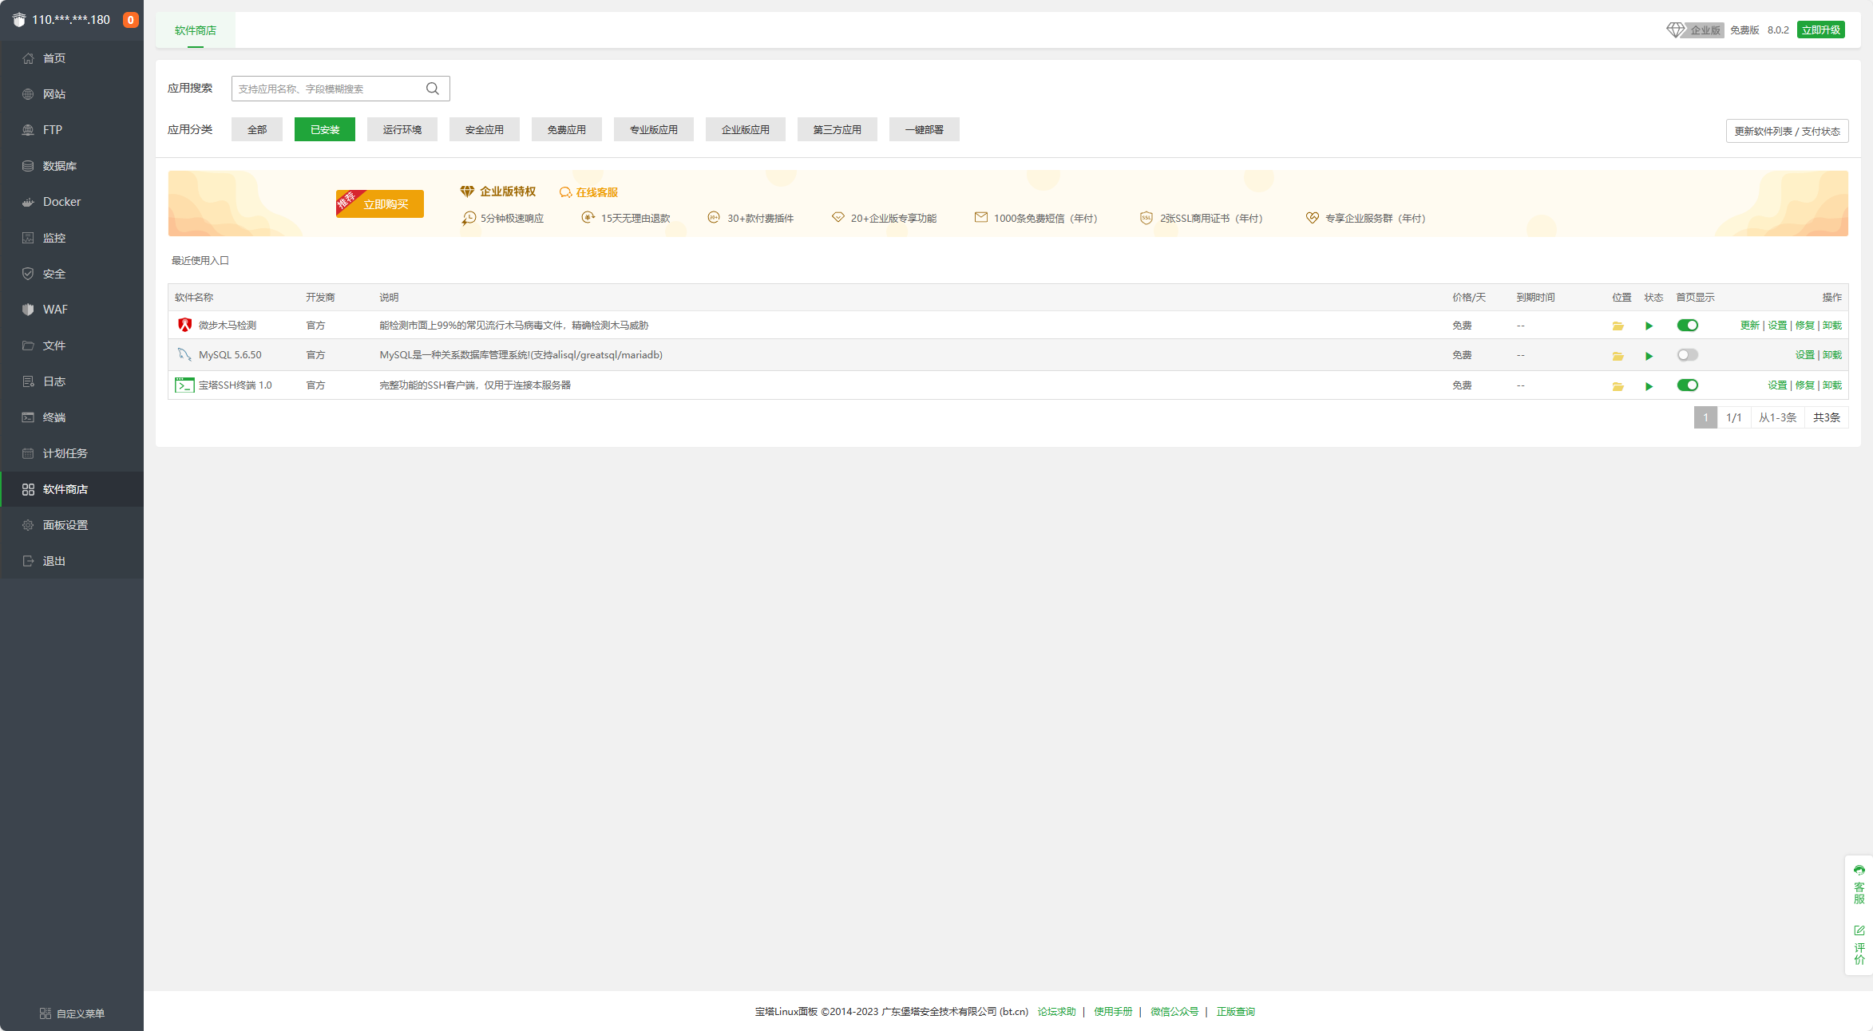1873x1031 pixels.
Task: Open the 数据库 database icon
Action: click(28, 166)
